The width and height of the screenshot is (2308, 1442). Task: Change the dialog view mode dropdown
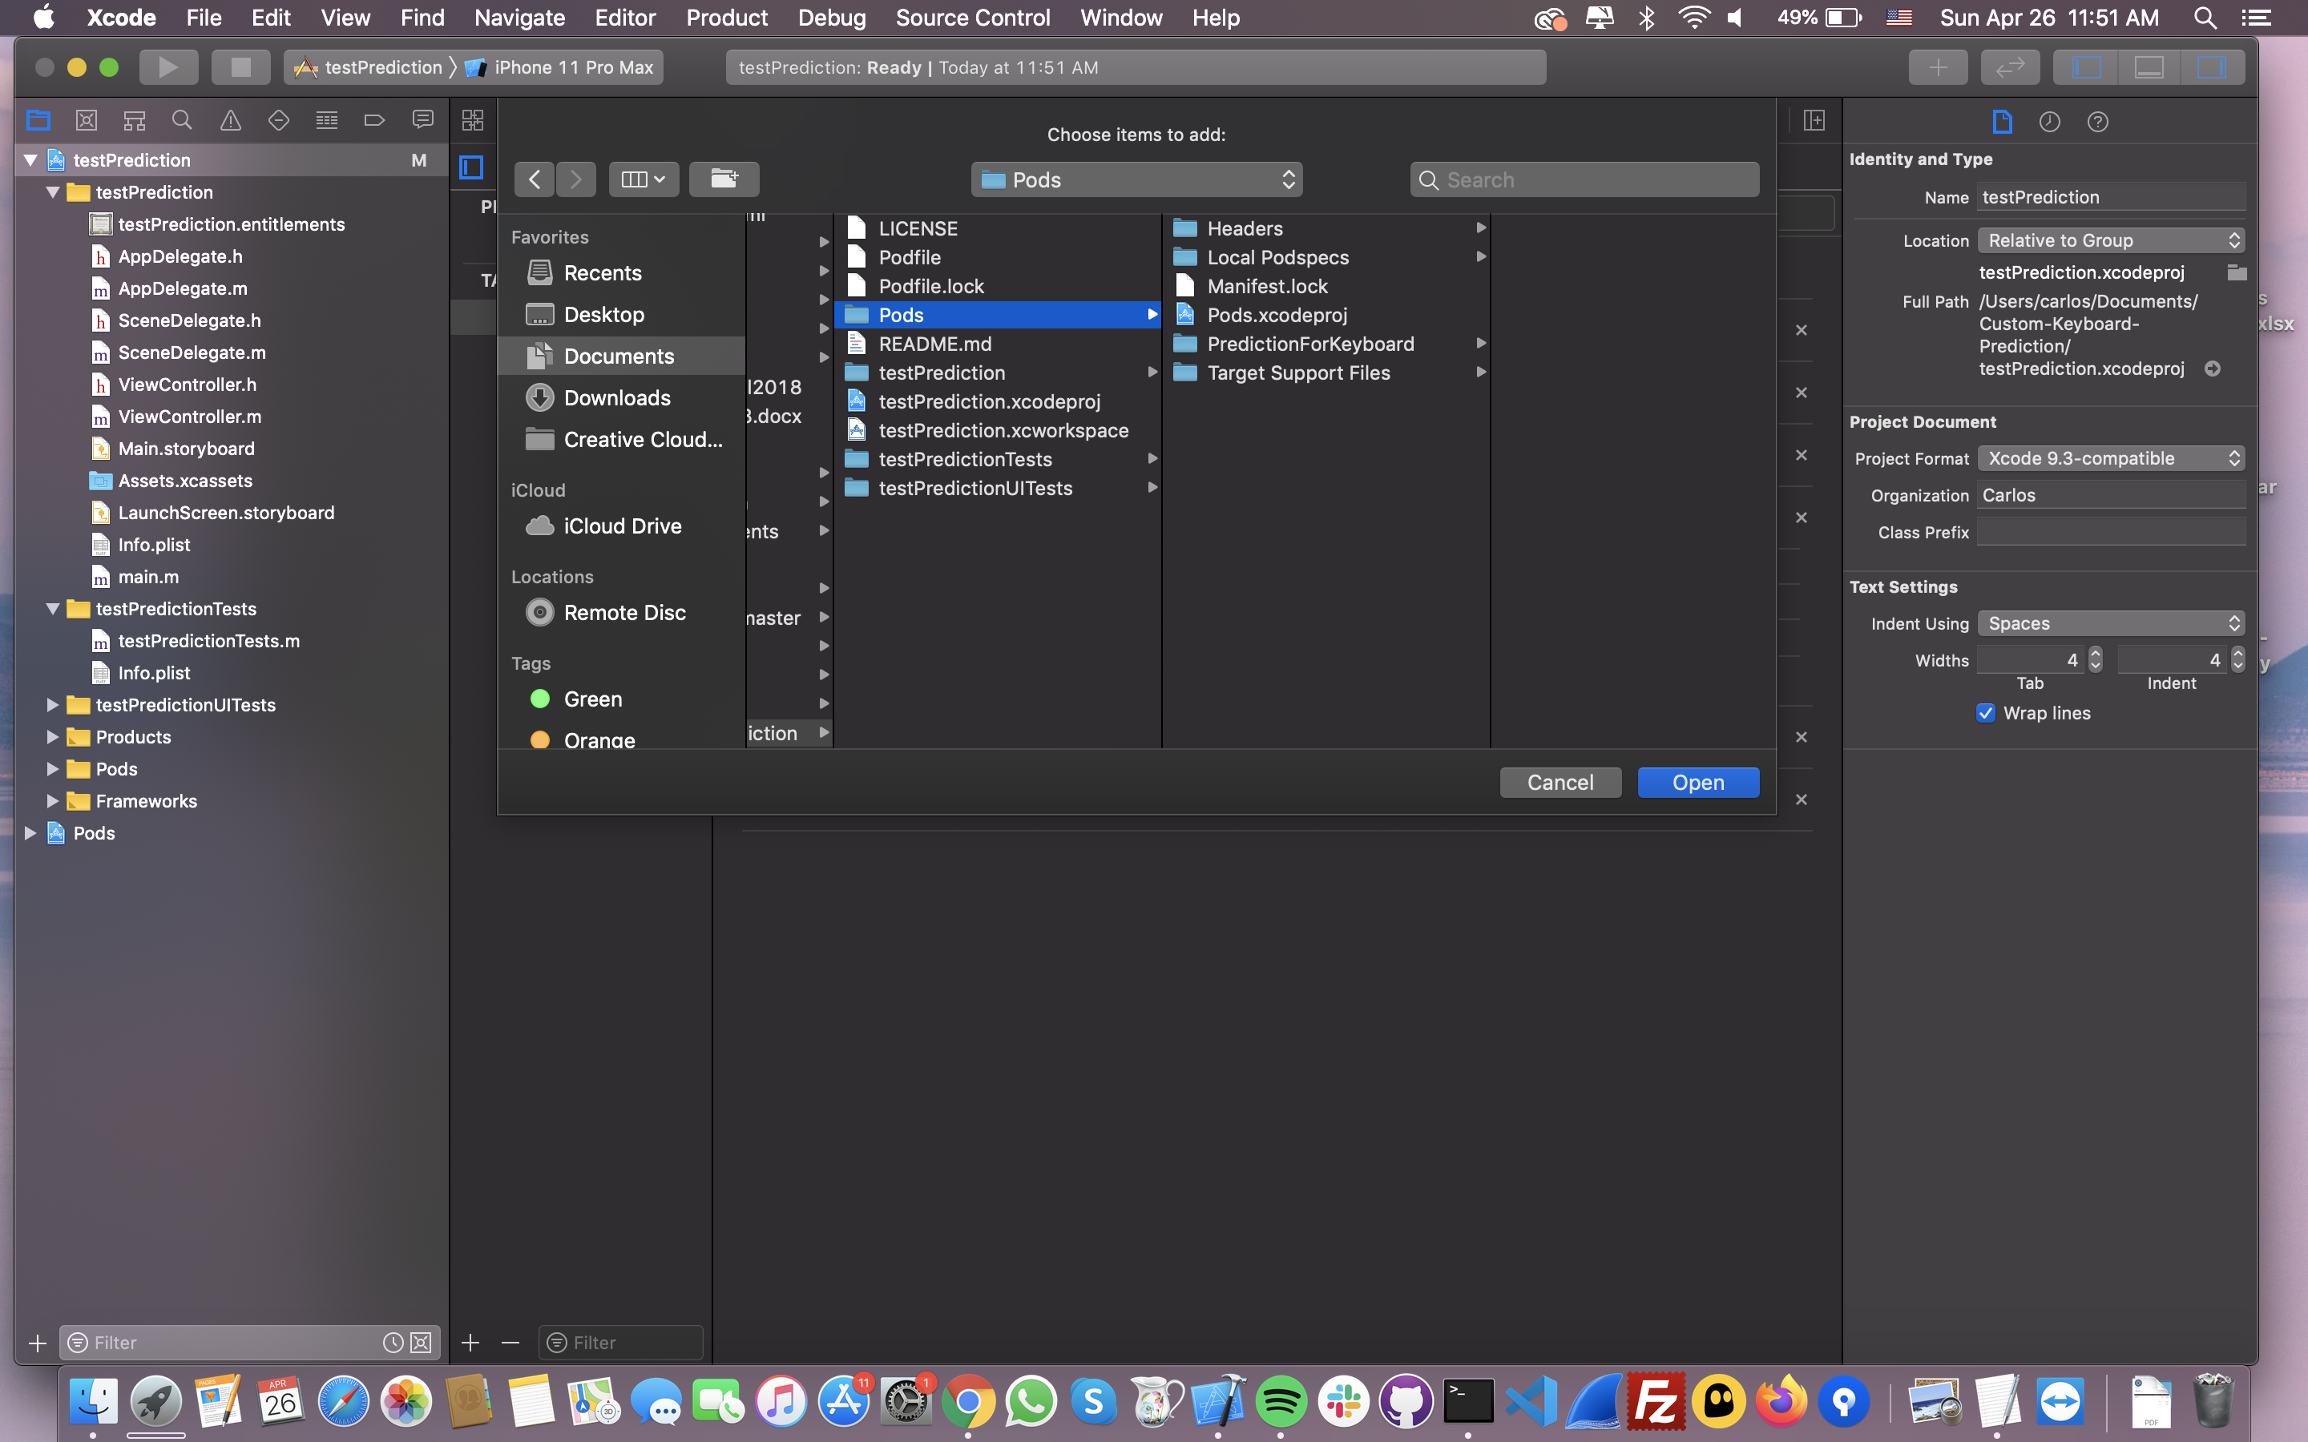pos(644,179)
